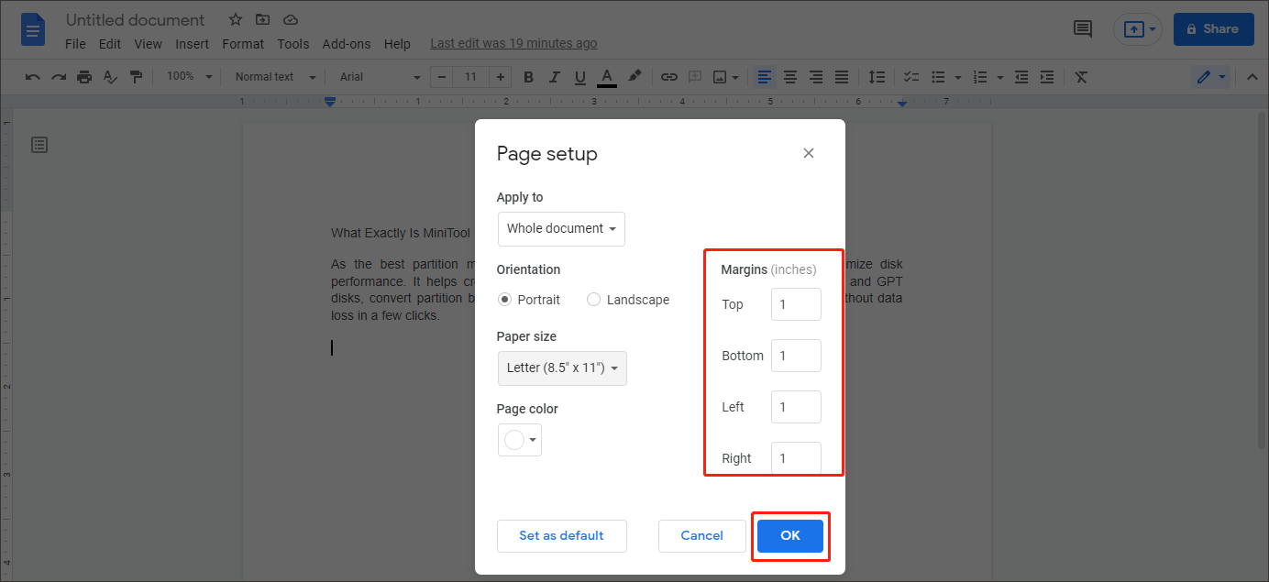Open comment history icon at top right
This screenshot has height=582, width=1269.
point(1082,28)
